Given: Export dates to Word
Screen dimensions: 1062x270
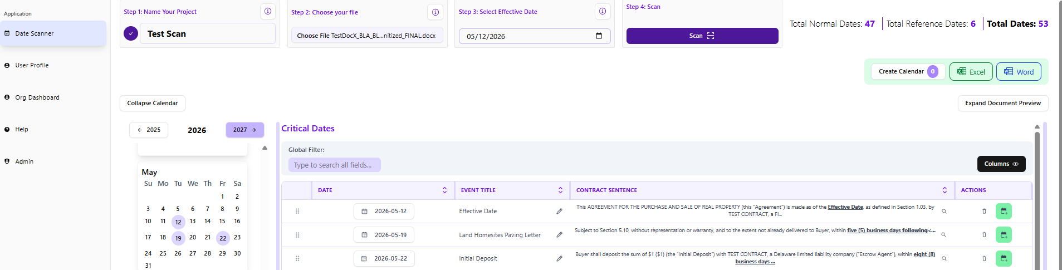Looking at the screenshot, I should click(x=1019, y=72).
